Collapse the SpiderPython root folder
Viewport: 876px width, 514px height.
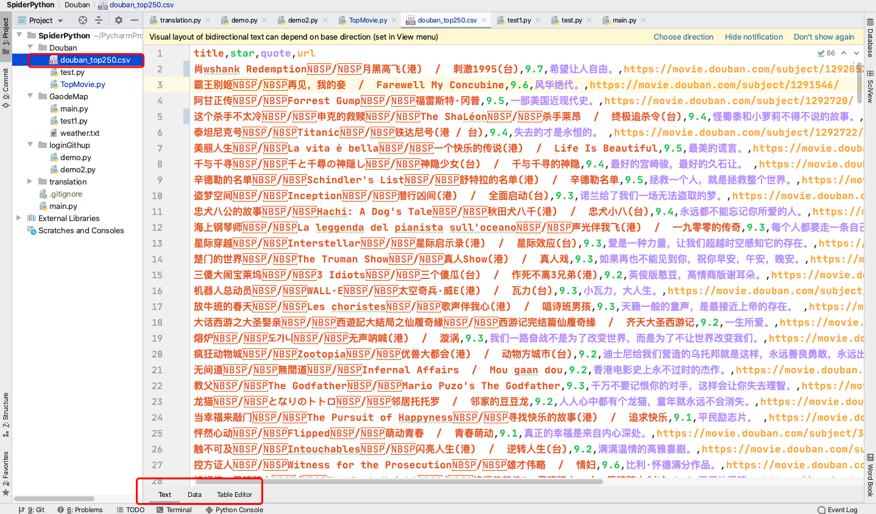point(19,35)
